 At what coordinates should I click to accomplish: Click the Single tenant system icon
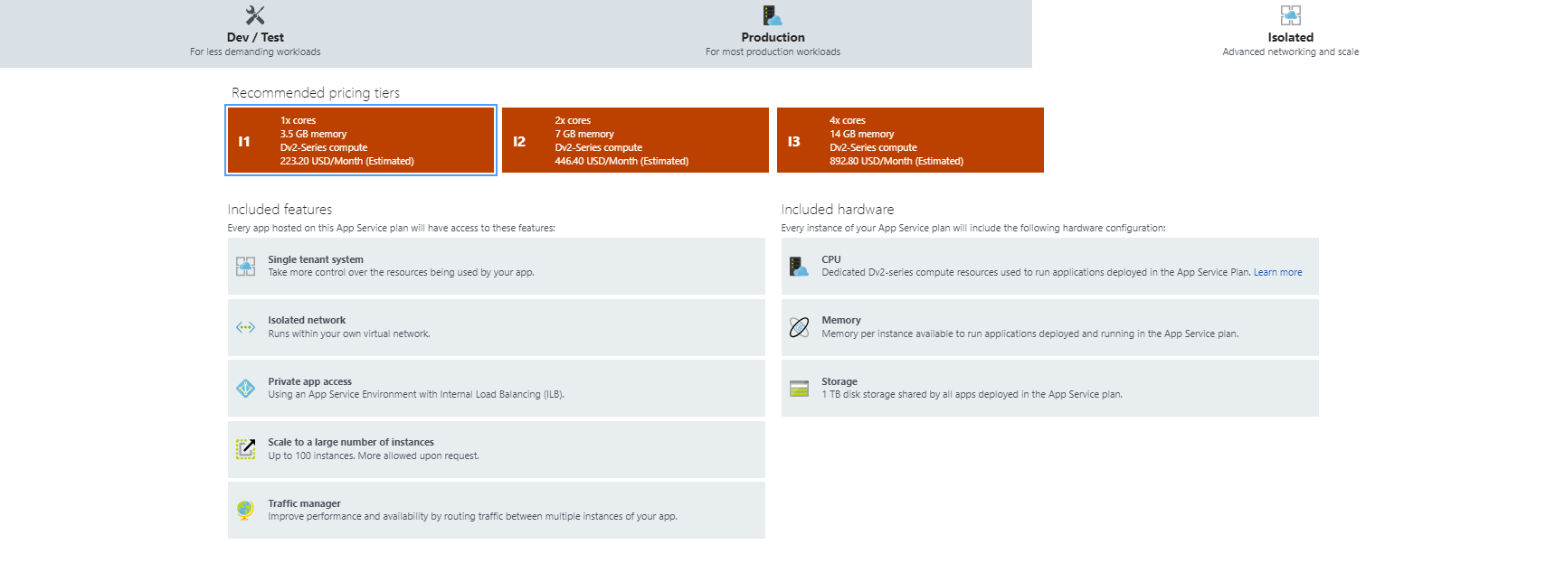245,266
